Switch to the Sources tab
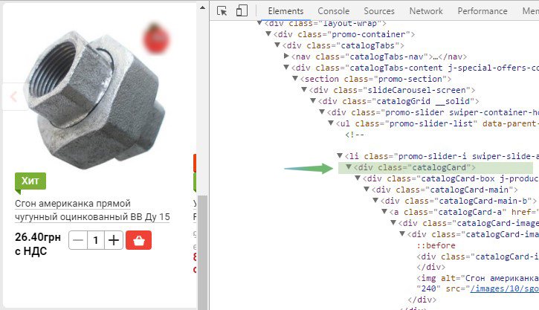 (x=379, y=11)
